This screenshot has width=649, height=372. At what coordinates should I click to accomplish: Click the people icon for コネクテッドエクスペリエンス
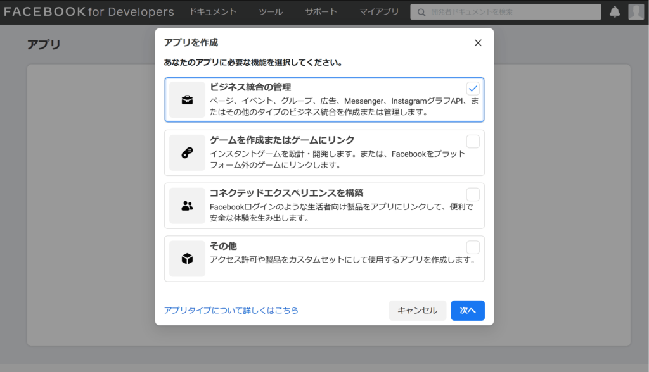(187, 206)
